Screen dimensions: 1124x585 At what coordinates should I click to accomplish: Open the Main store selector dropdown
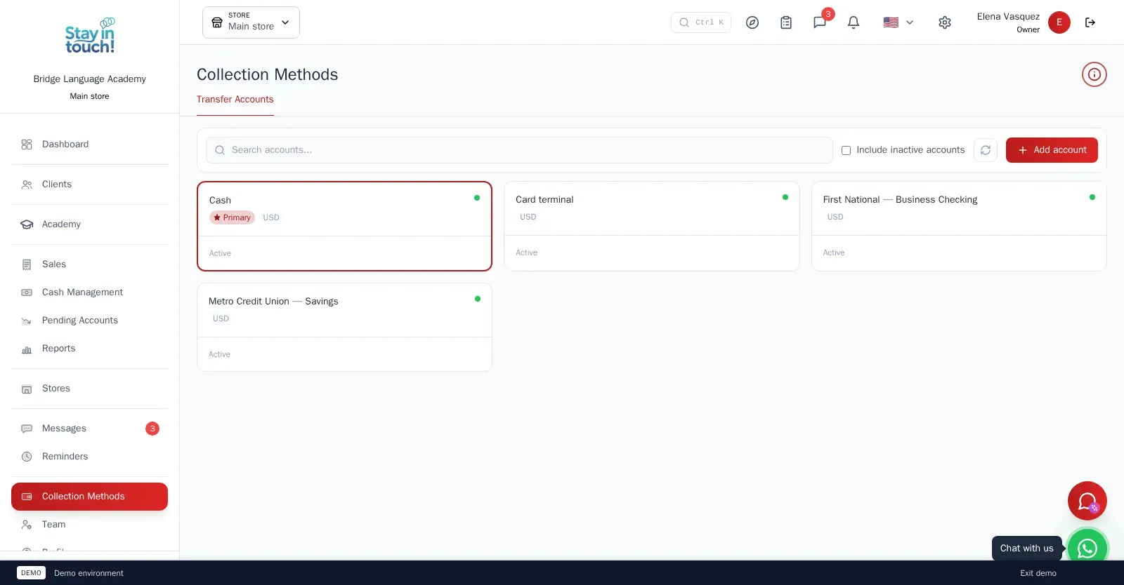coord(251,22)
